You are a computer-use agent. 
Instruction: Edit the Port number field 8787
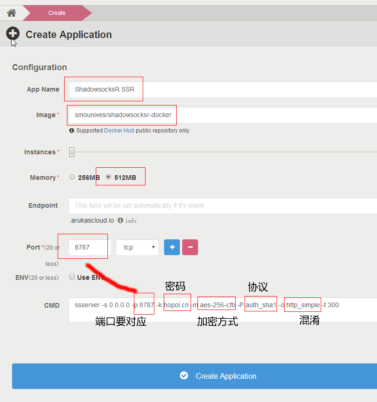coord(90,247)
